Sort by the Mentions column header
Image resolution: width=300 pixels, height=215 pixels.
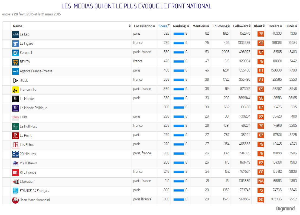tap(200, 26)
